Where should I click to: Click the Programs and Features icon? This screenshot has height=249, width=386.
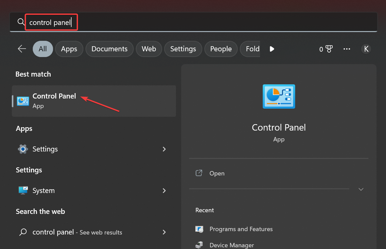coord(199,229)
